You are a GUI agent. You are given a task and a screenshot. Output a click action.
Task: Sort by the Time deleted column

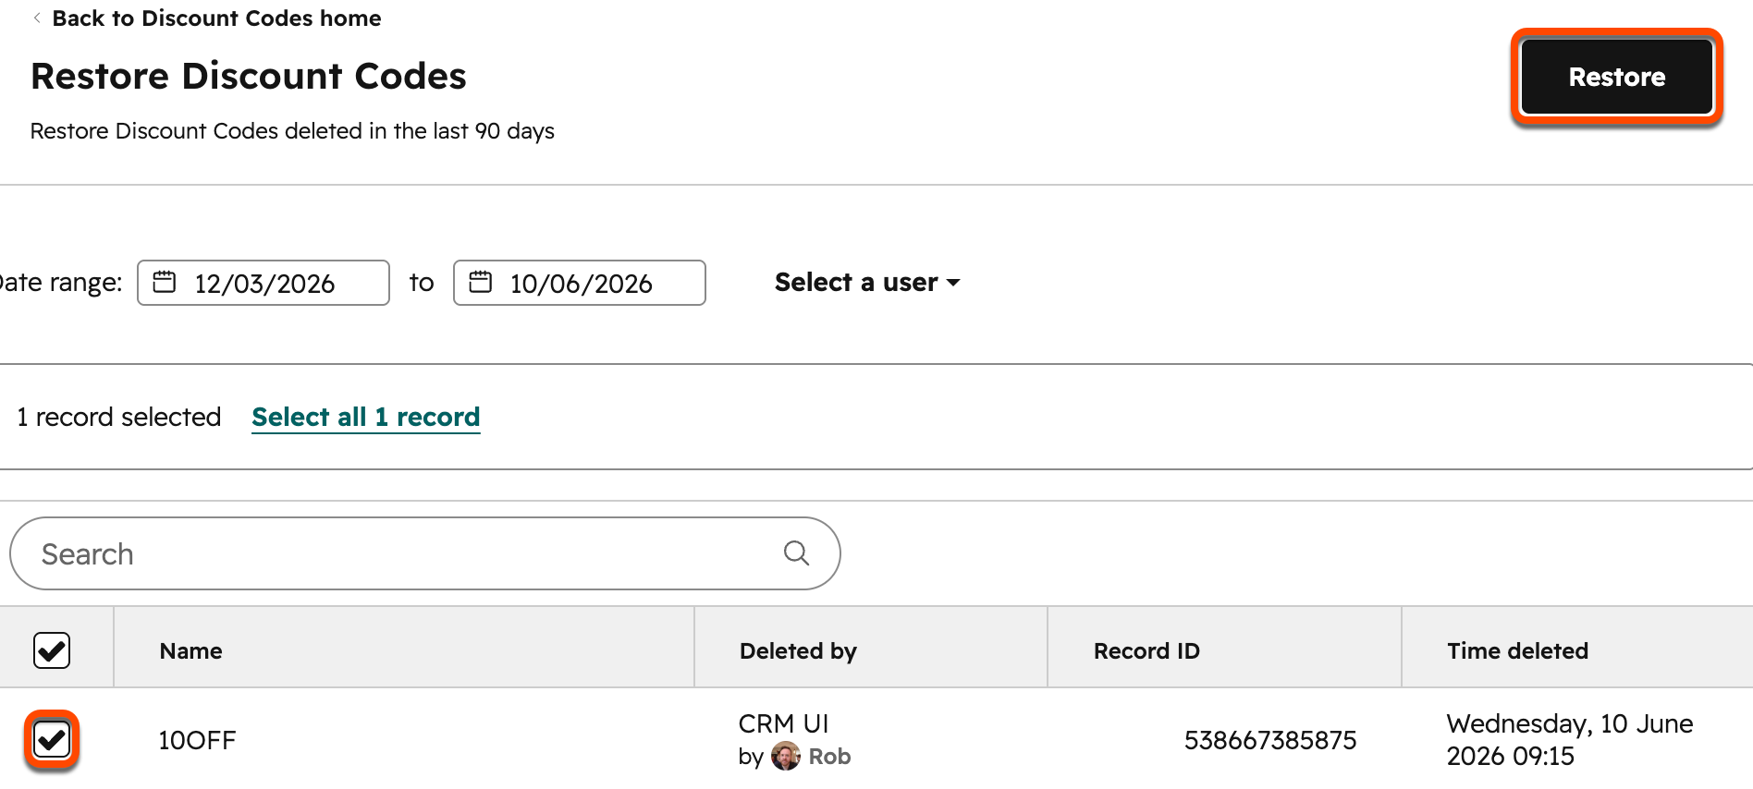1517,650
